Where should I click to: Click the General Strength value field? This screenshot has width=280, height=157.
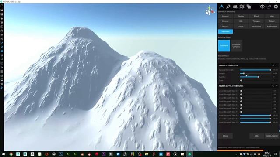[275, 70]
